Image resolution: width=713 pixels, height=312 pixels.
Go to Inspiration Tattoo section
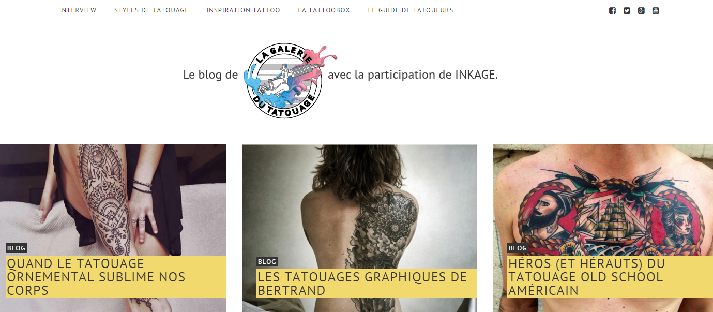click(244, 10)
